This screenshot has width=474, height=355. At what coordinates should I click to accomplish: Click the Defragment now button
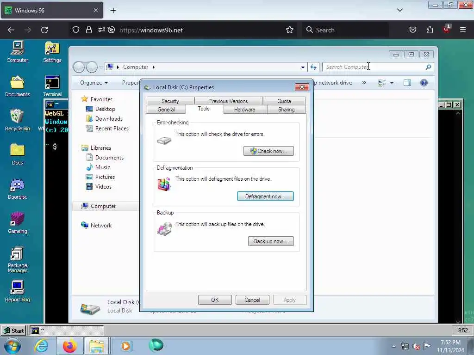[x=265, y=196]
